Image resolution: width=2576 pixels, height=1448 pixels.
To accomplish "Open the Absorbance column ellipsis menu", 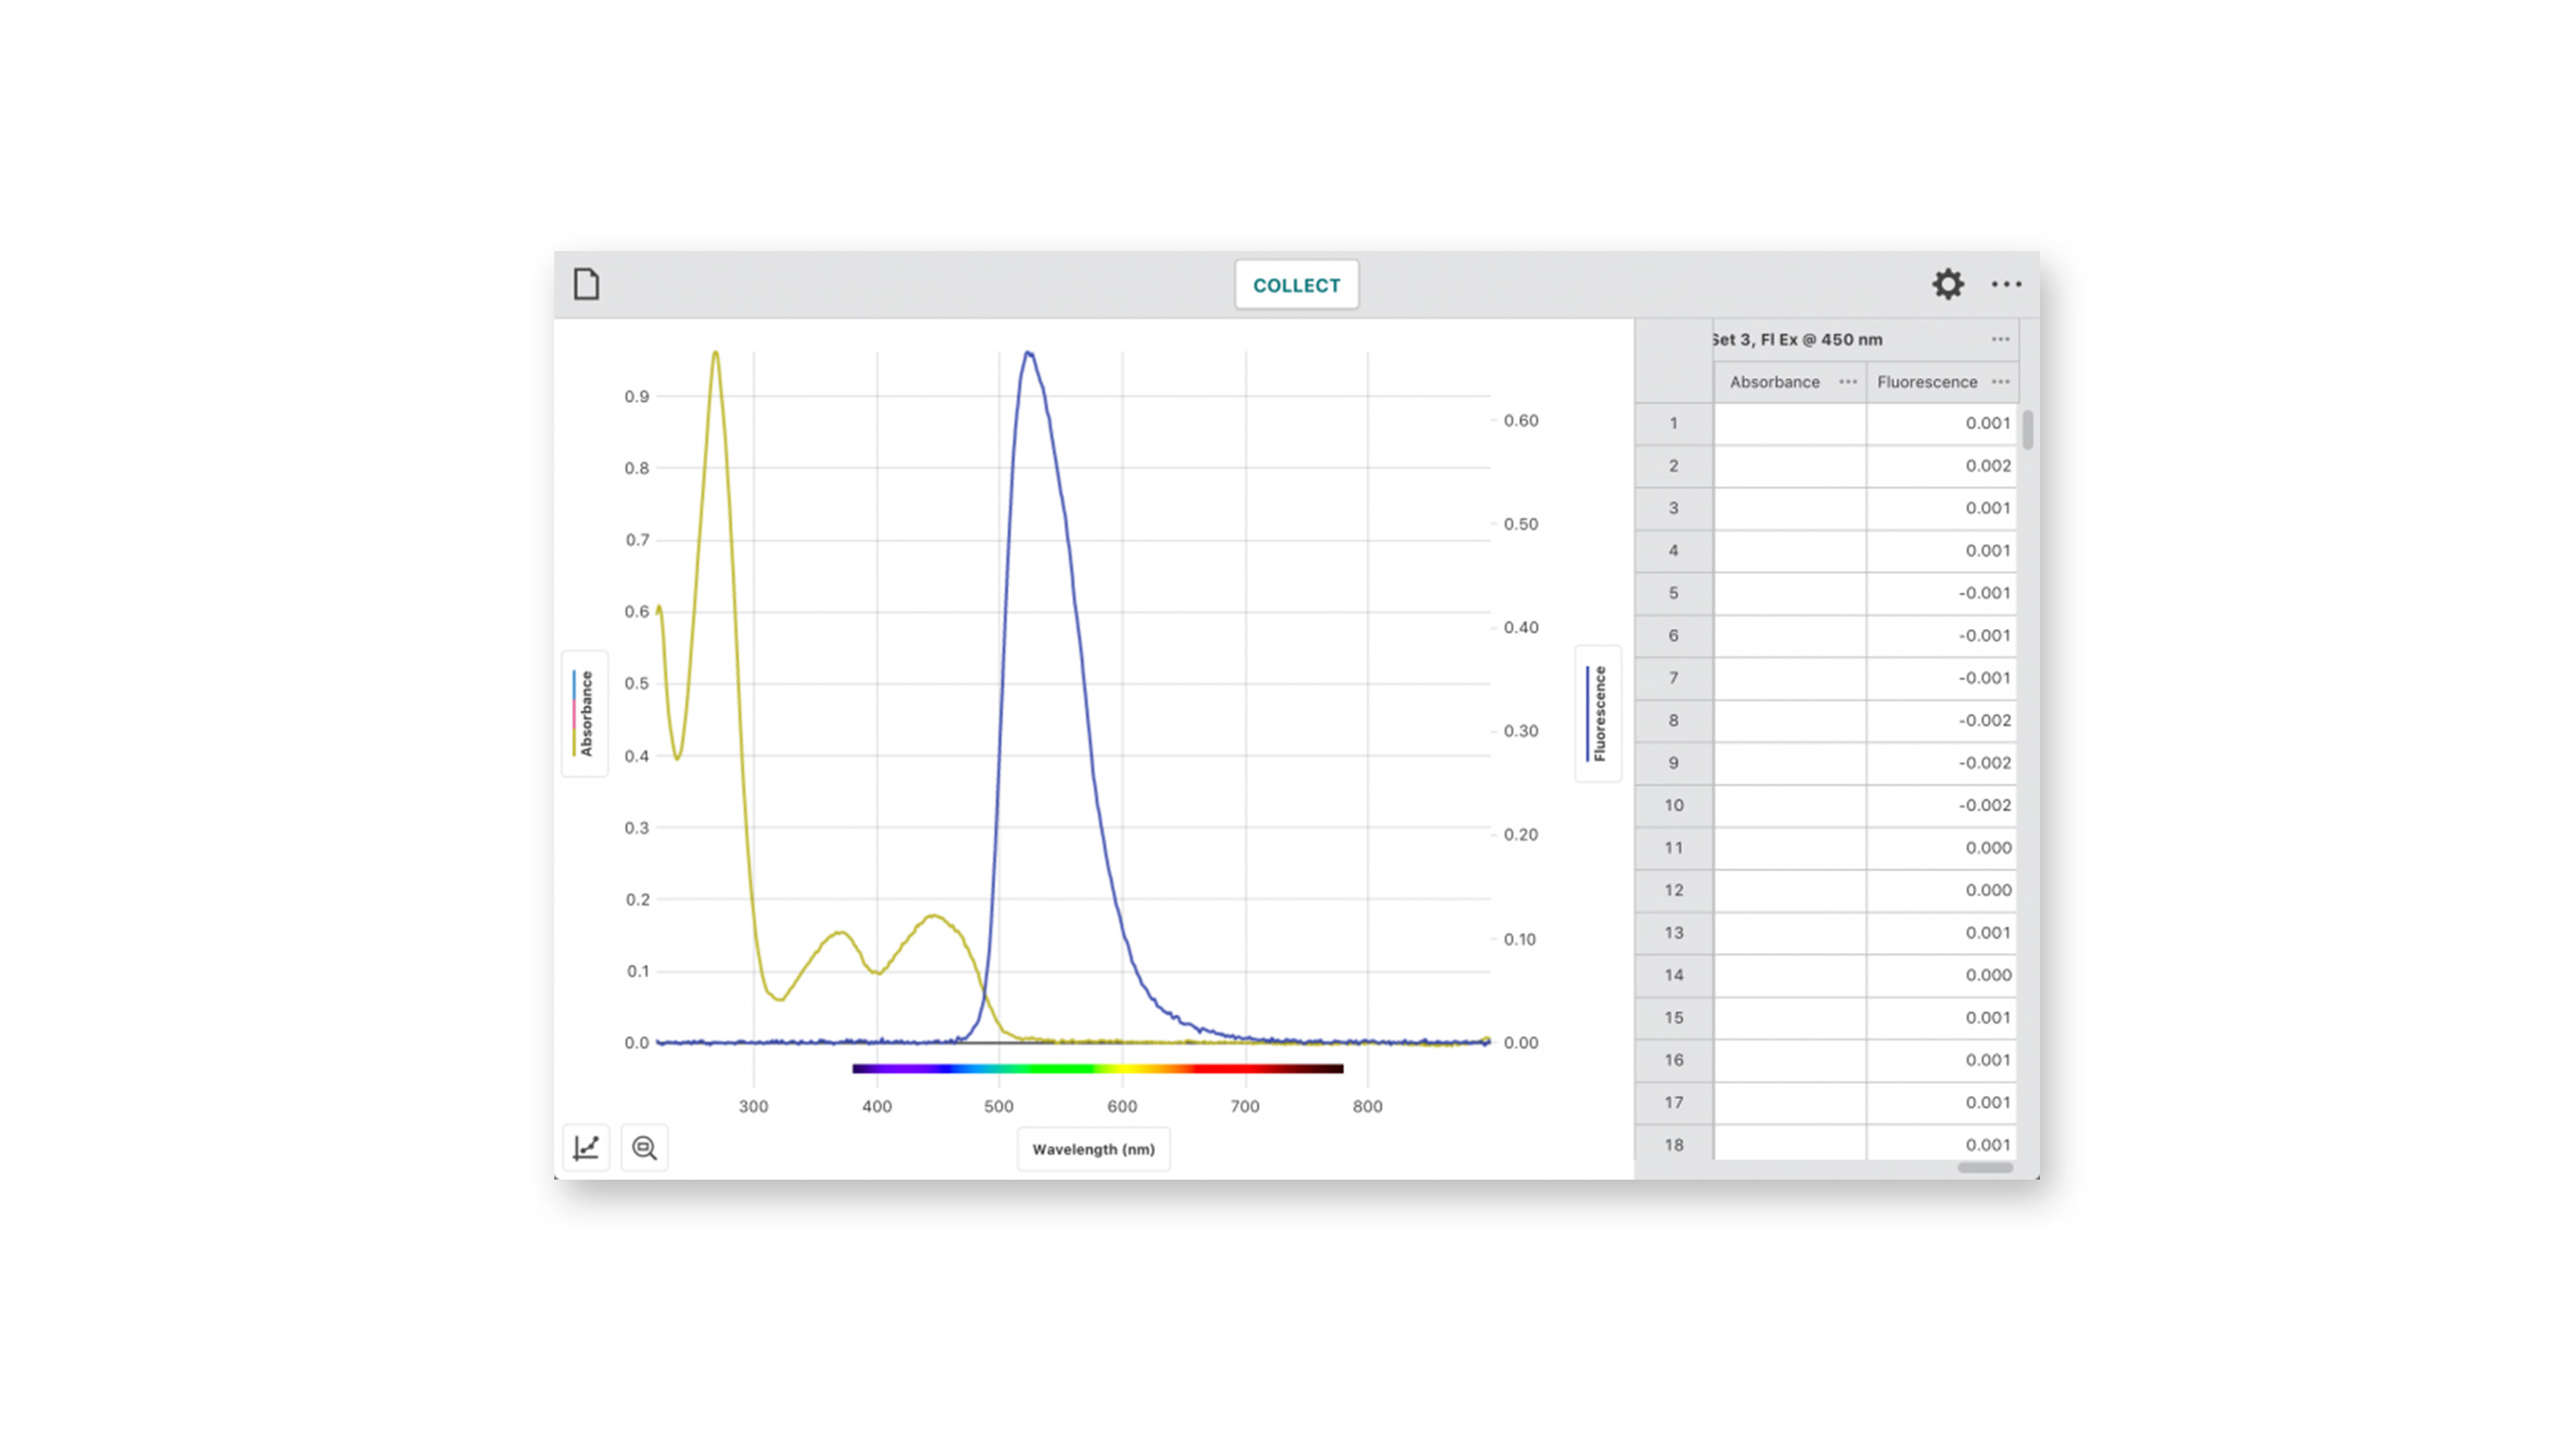I will (x=1847, y=381).
